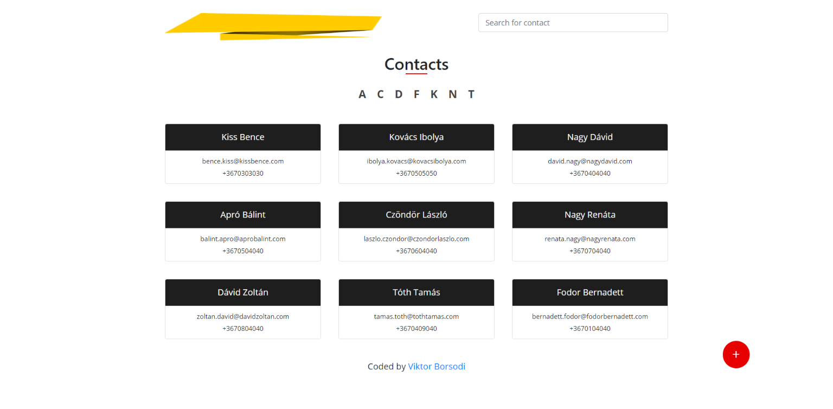The width and height of the screenshot is (833, 409).
Task: Click the Nagy Renáta contact header
Action: 590,215
